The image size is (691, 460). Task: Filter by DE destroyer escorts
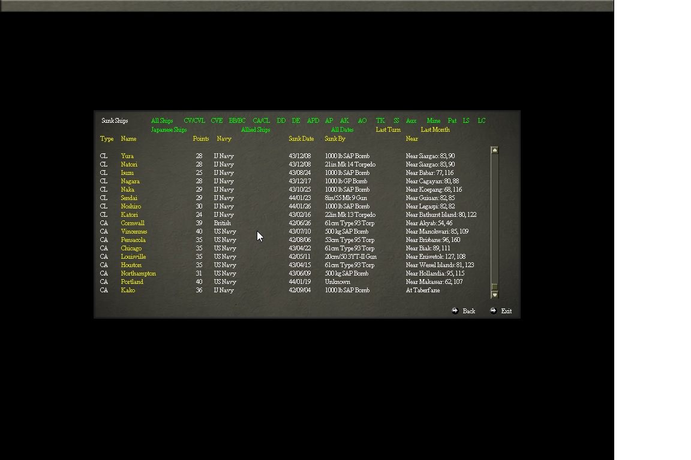click(x=296, y=120)
